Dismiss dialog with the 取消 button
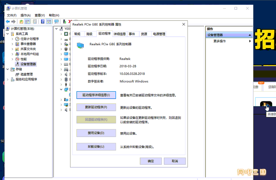 tap(175, 161)
